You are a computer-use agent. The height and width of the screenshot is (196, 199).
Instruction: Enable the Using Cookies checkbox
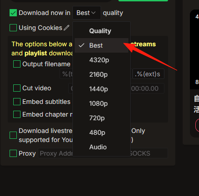tap(13, 28)
